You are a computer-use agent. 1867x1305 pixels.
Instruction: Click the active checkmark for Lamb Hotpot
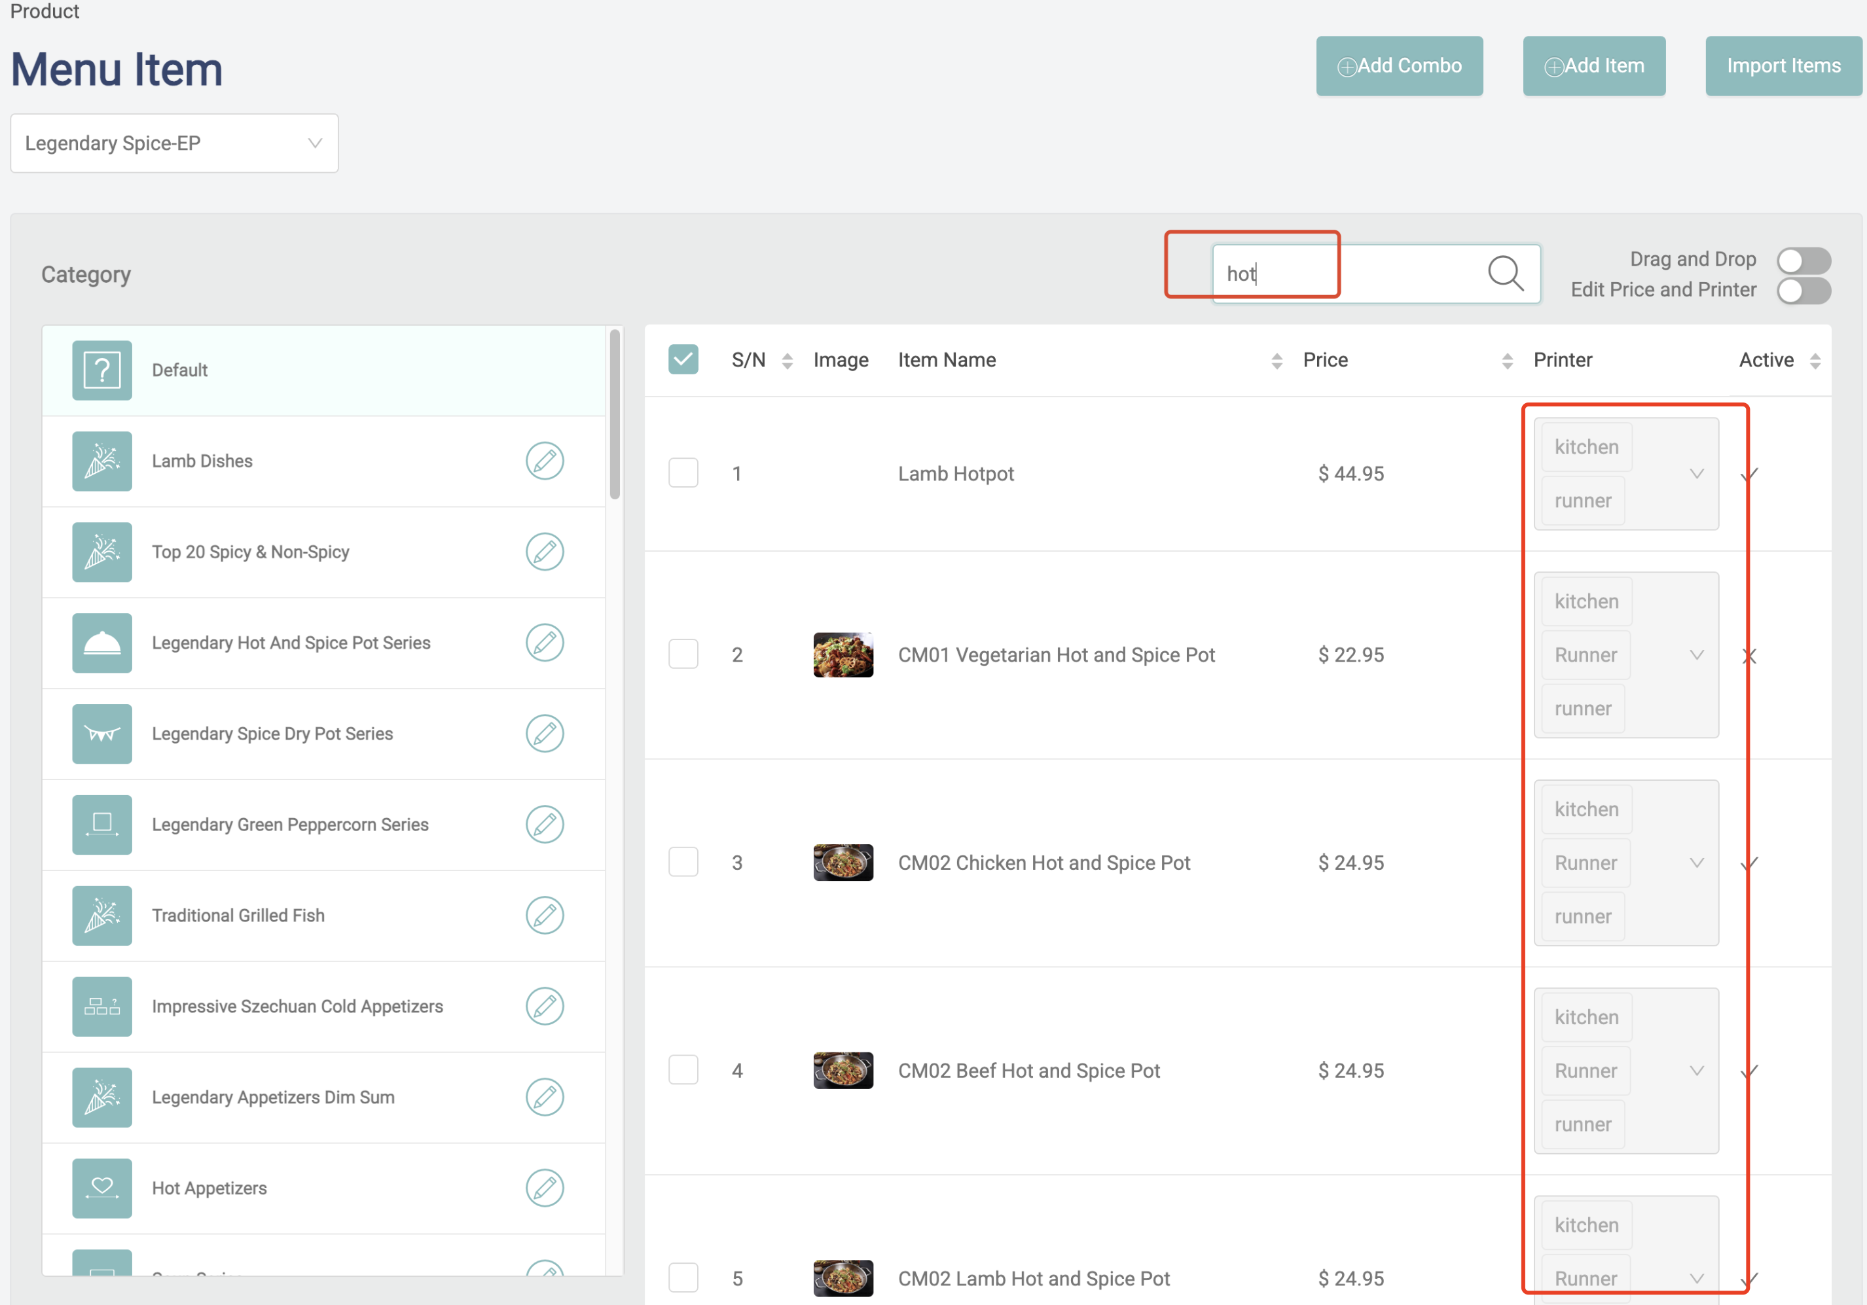tap(1750, 474)
